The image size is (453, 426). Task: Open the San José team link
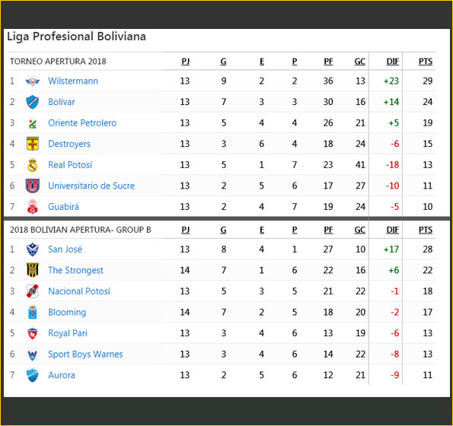tap(65, 249)
